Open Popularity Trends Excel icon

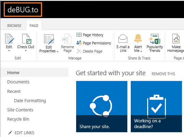coord(155,39)
